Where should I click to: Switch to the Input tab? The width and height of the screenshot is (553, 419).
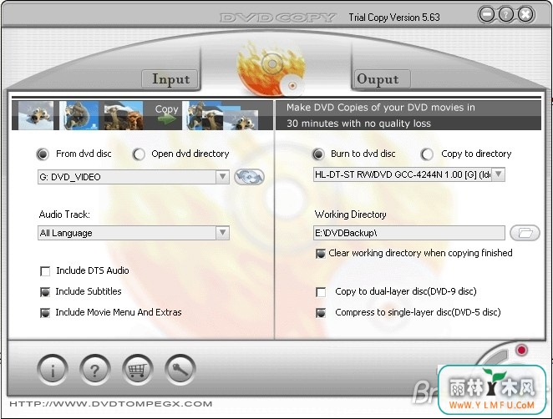point(170,79)
